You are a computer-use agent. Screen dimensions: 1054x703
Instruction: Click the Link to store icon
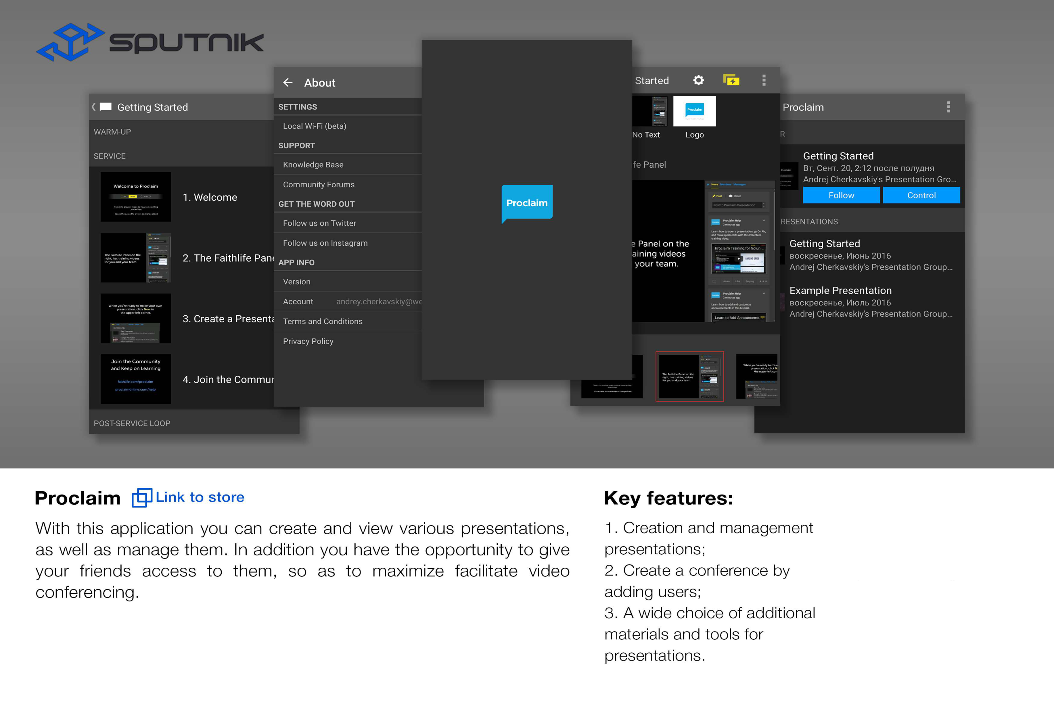coord(142,498)
